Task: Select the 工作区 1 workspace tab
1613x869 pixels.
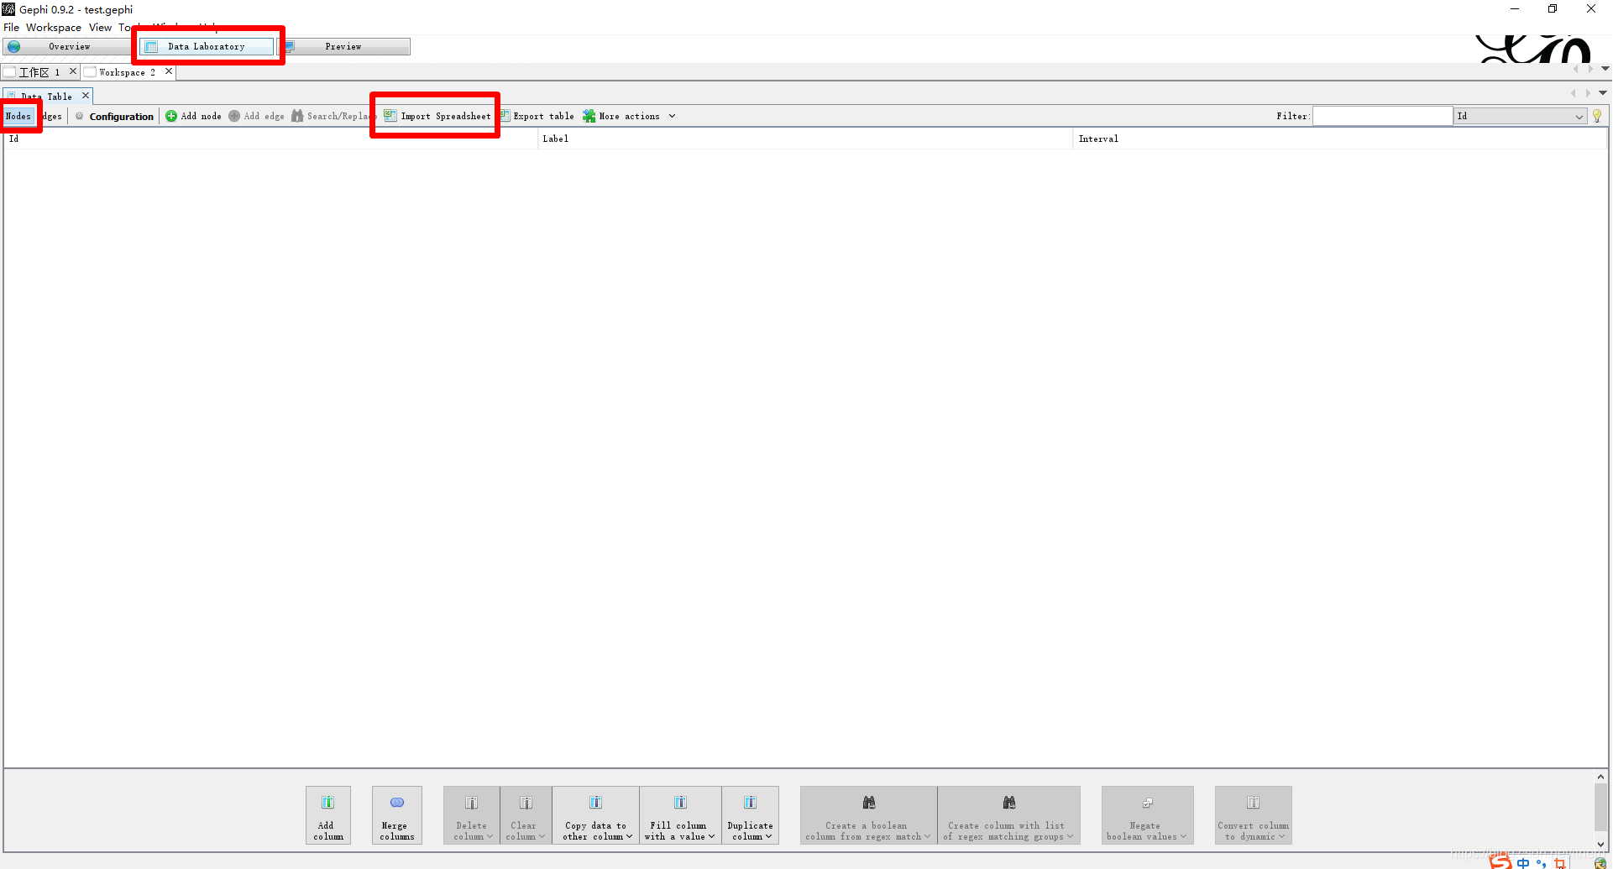Action: (39, 72)
